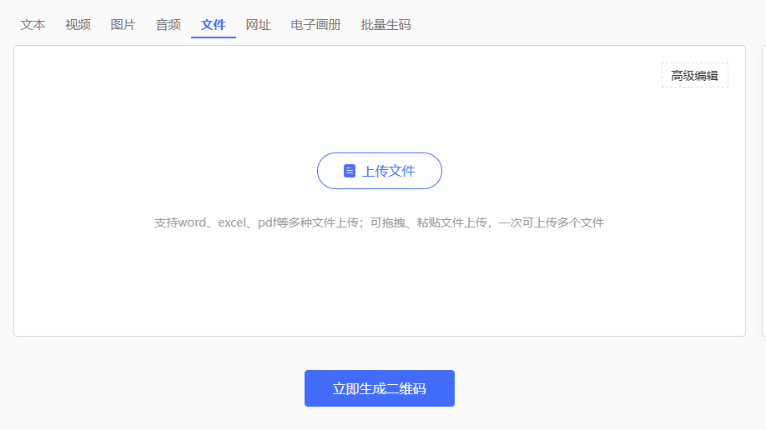Click the 'pdf' text in the upload hint

(266, 222)
